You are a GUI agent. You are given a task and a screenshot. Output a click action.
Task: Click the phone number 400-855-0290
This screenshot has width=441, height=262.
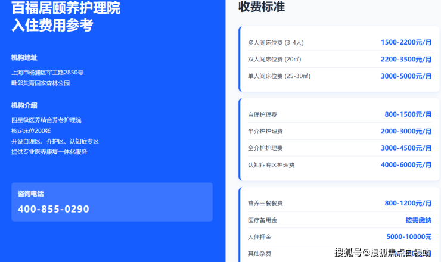tap(54, 209)
